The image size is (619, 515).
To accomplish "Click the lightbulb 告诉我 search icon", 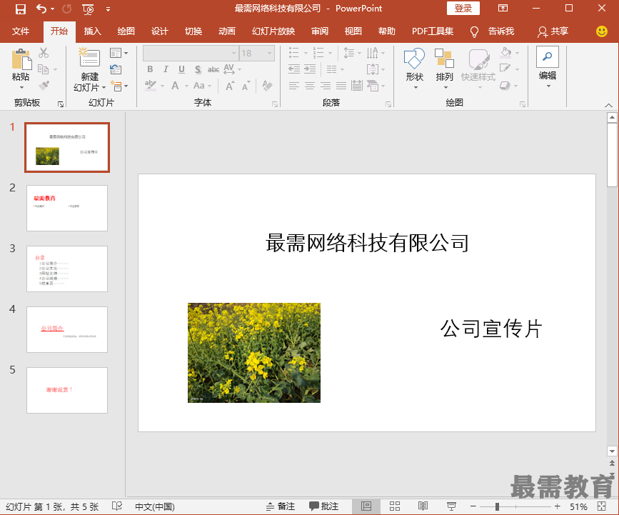I will click(x=474, y=31).
